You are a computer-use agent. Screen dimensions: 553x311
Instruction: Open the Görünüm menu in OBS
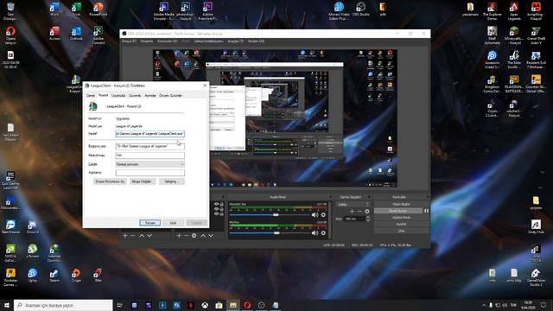(x=167, y=41)
